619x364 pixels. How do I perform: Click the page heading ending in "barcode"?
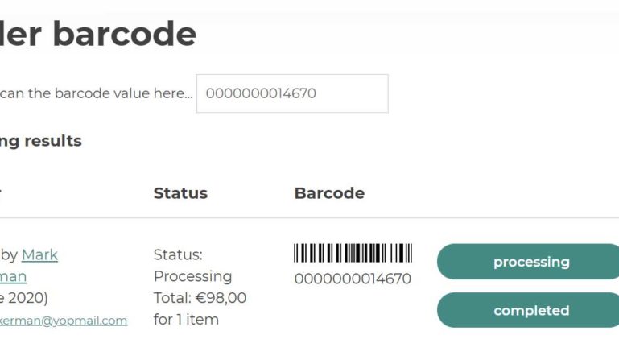coord(98,34)
